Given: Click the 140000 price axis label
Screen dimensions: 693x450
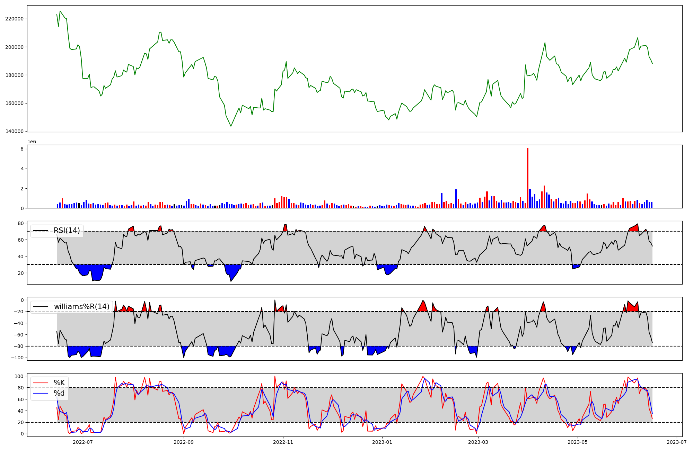Looking at the screenshot, I should (x=15, y=131).
